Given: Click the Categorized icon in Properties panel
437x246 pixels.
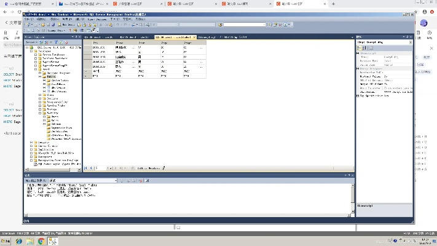Looking at the screenshot, I should (360, 48).
